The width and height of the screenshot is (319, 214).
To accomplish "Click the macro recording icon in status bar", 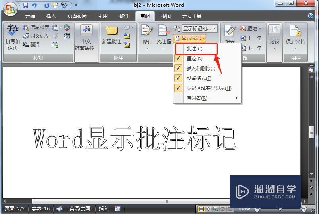I will click(x=118, y=208).
